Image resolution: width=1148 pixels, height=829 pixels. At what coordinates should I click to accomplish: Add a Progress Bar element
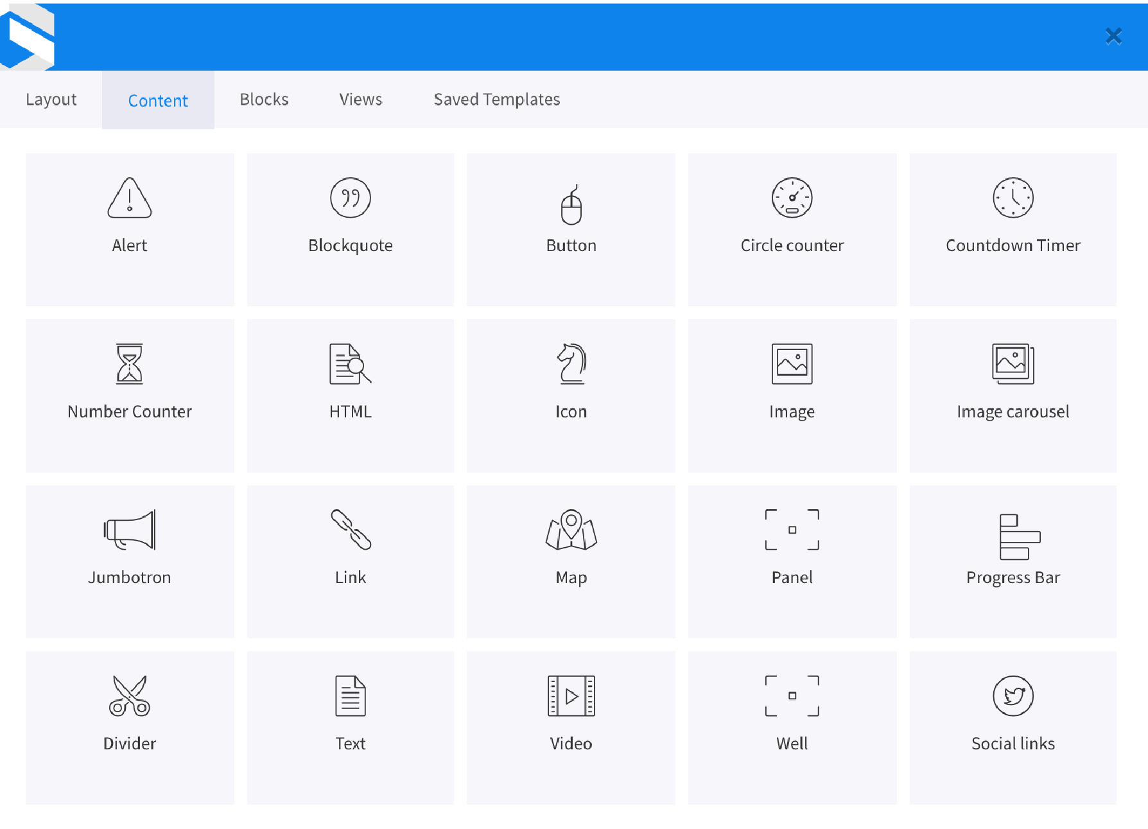pos(1013,561)
